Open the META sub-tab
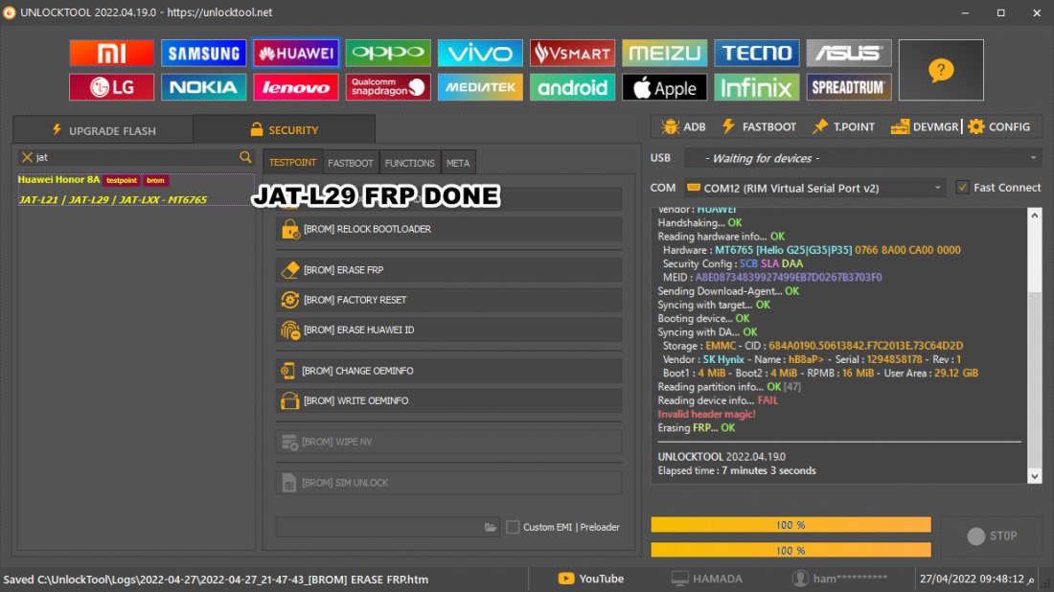1054x592 pixels. [458, 163]
